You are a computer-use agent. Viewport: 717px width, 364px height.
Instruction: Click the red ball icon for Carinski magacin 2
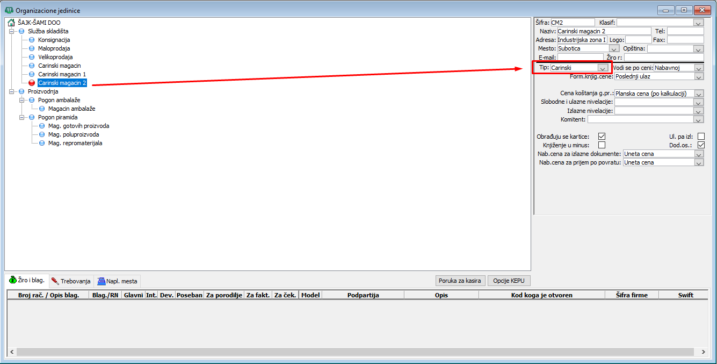(32, 83)
